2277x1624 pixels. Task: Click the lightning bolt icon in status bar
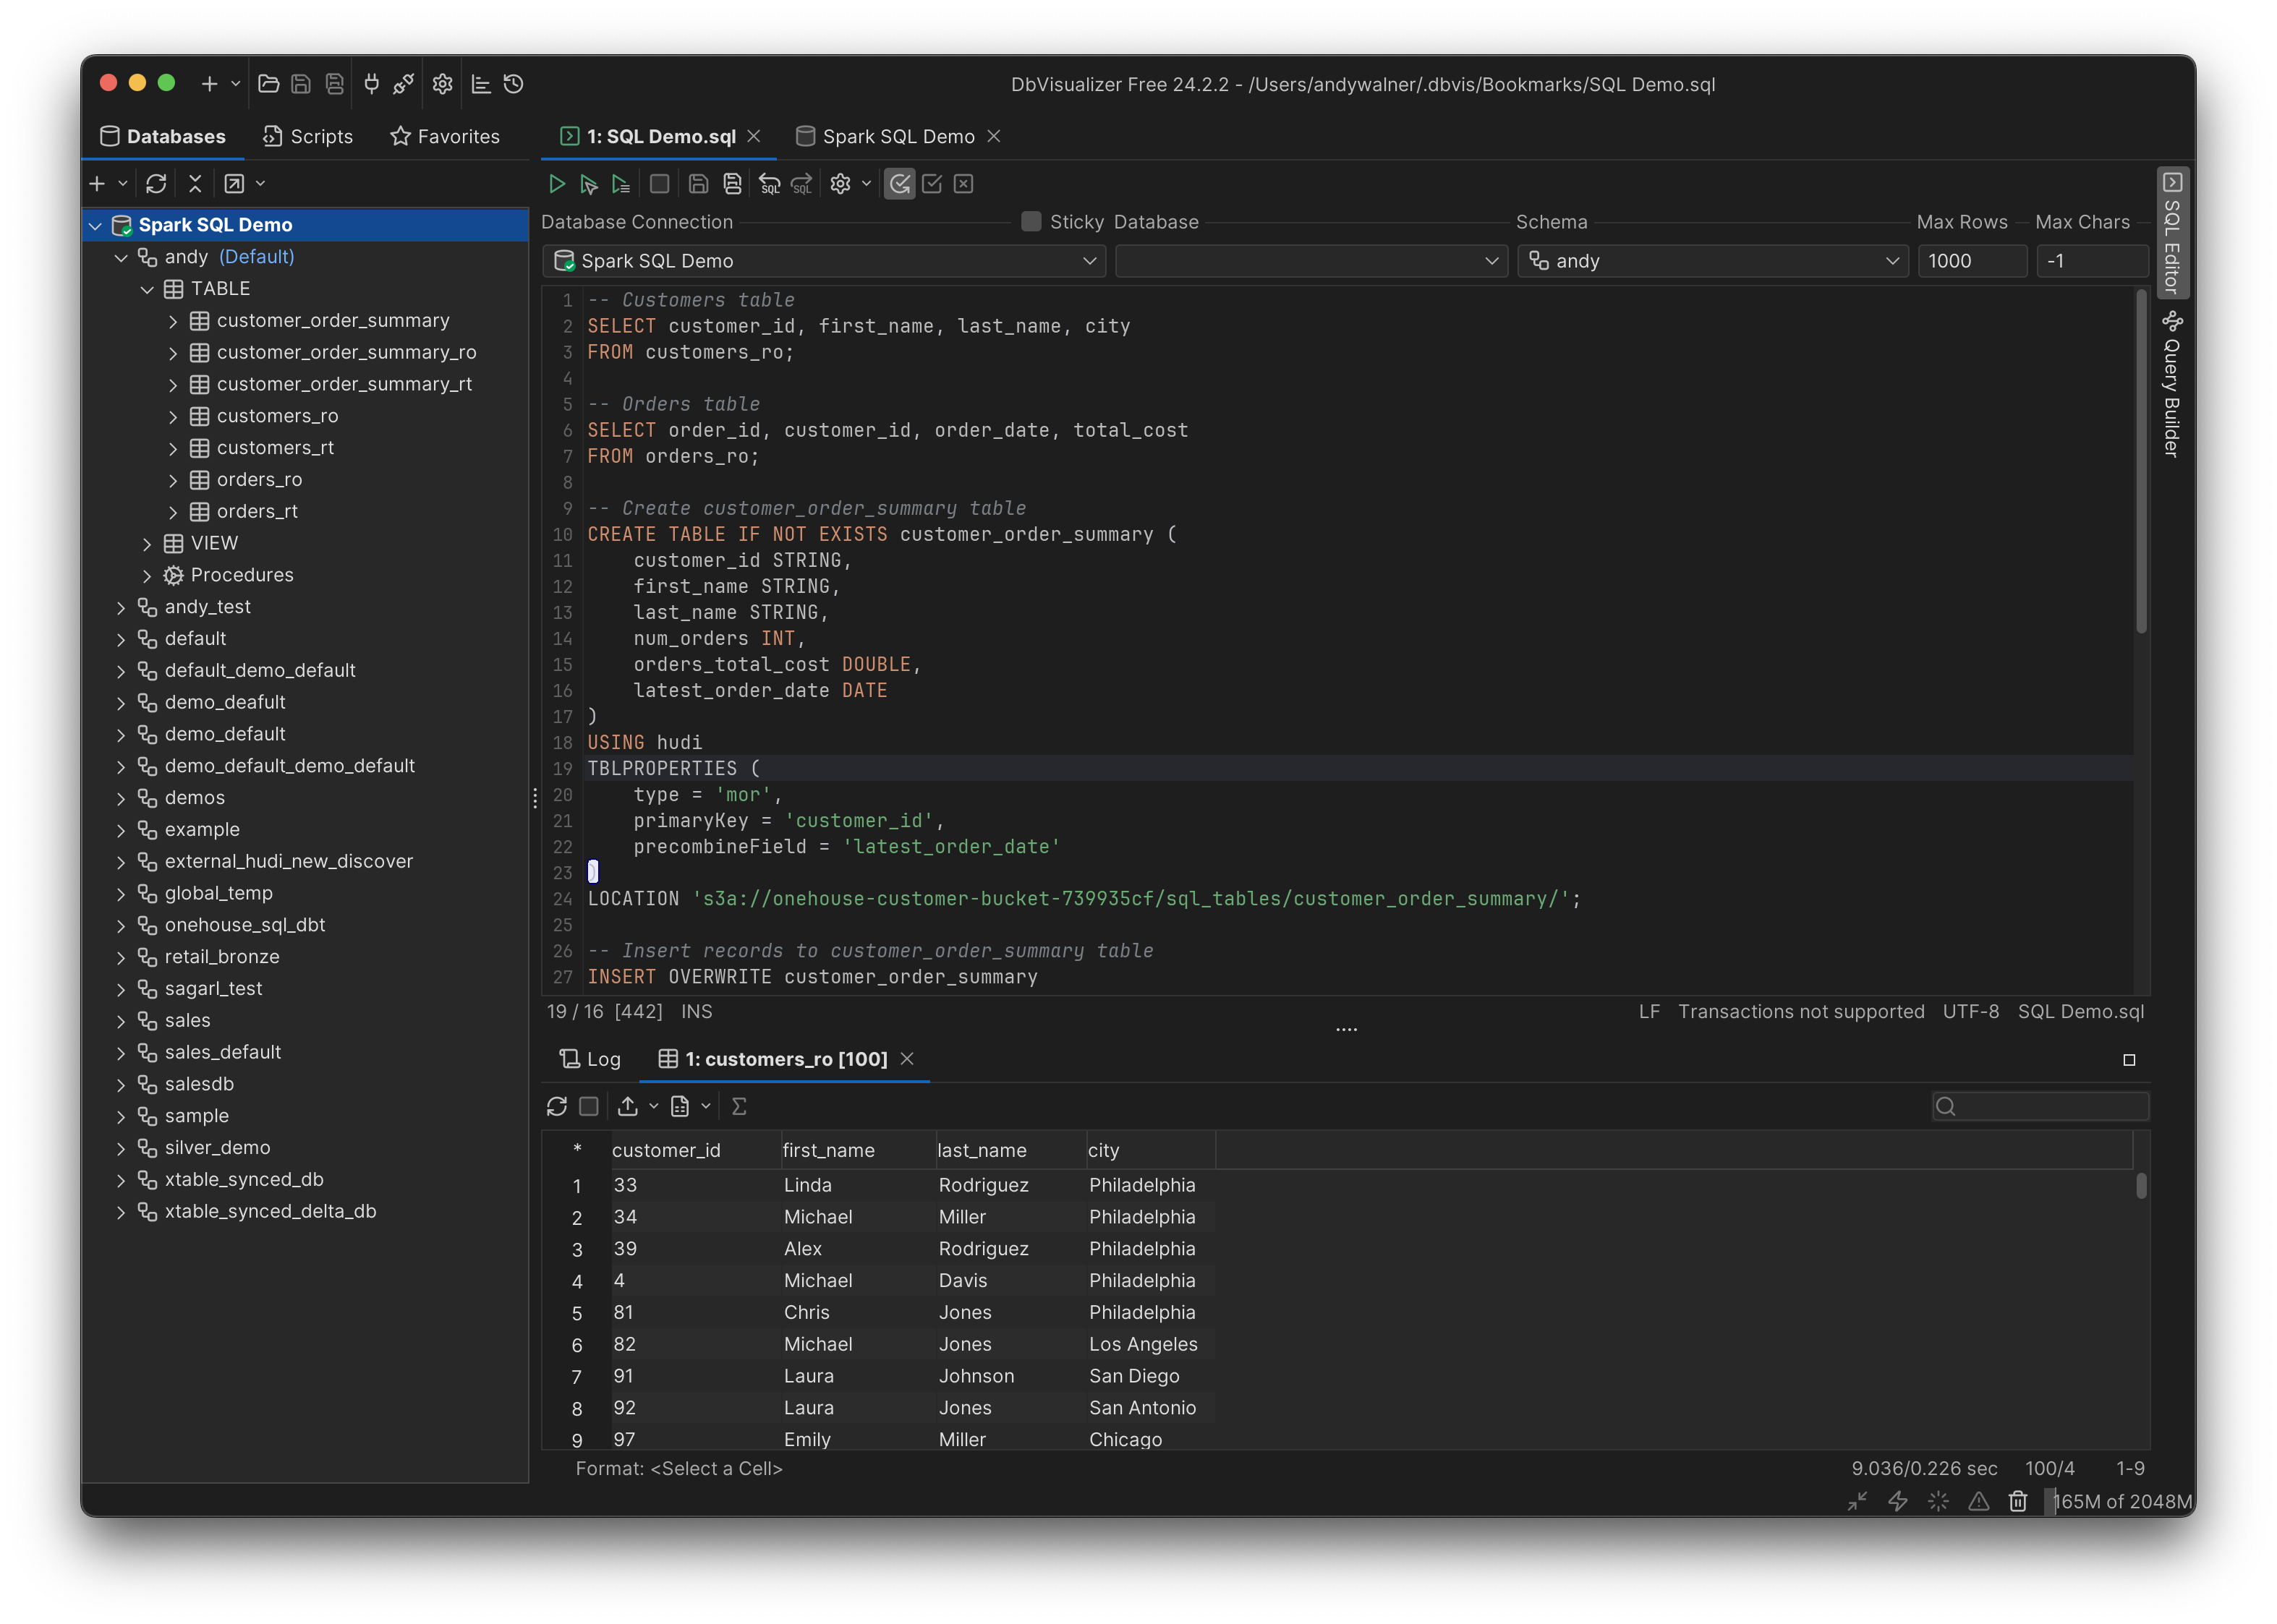(x=1898, y=1501)
